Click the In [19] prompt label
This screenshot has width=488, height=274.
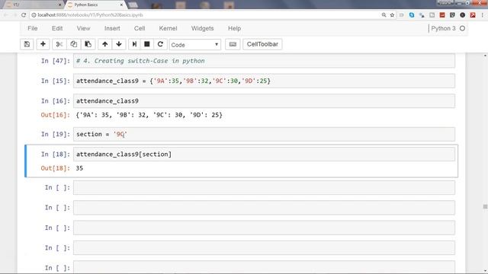click(x=56, y=134)
